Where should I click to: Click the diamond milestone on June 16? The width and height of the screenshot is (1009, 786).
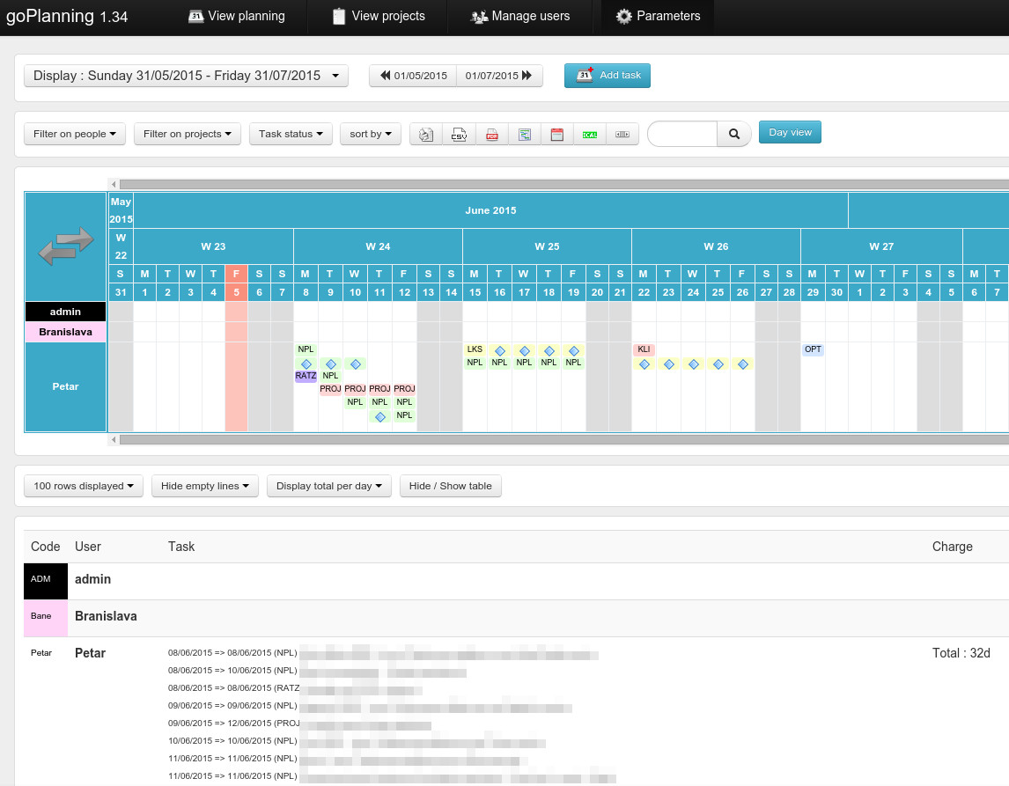[x=500, y=351]
